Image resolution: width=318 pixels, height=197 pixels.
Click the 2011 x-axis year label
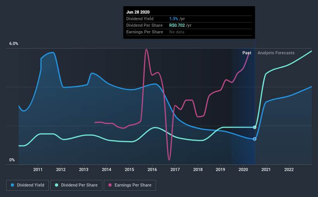[38, 169]
